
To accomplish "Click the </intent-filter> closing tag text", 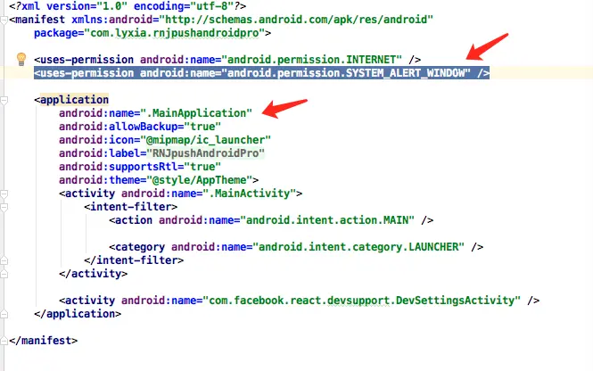I will point(134,260).
